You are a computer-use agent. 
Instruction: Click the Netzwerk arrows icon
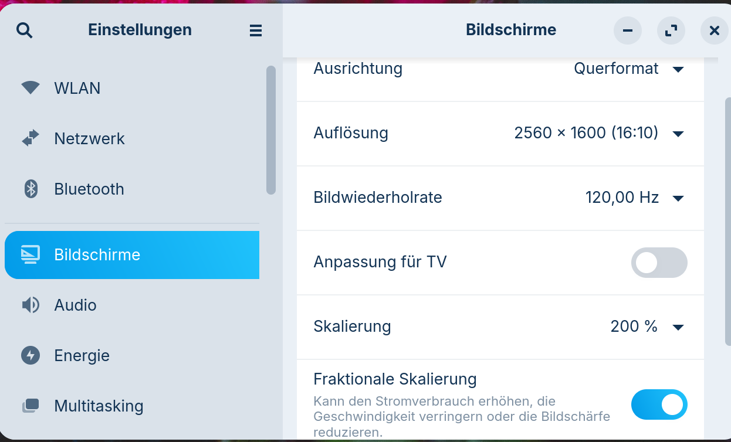(x=31, y=138)
